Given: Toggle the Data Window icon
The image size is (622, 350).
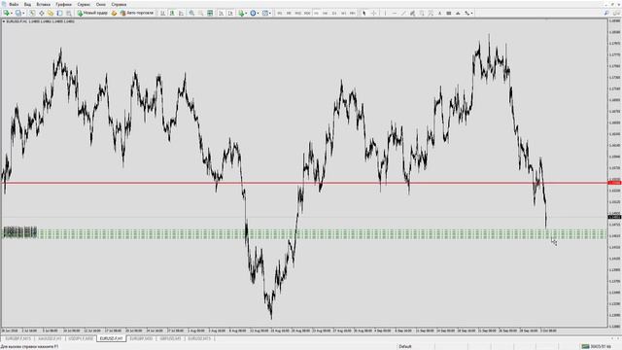Looking at the screenshot, I should pos(41,13).
